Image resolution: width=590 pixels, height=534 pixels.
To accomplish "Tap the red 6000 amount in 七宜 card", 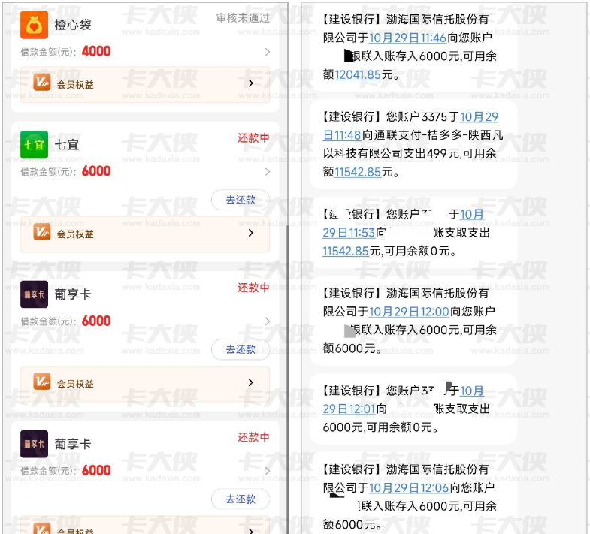I will (96, 171).
